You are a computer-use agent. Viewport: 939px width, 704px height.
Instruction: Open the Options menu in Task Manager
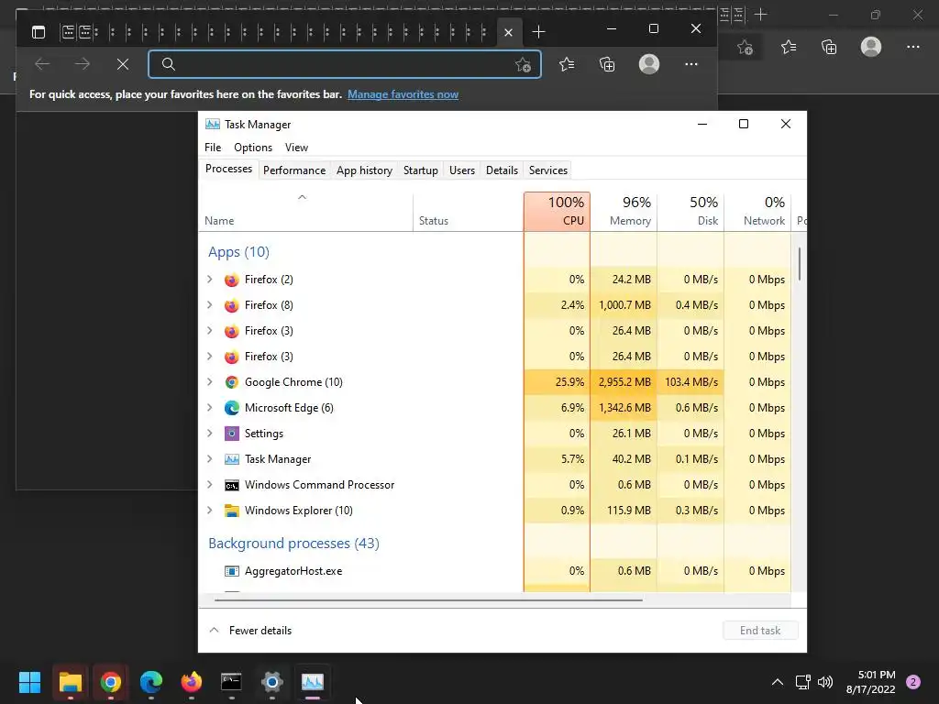point(253,148)
